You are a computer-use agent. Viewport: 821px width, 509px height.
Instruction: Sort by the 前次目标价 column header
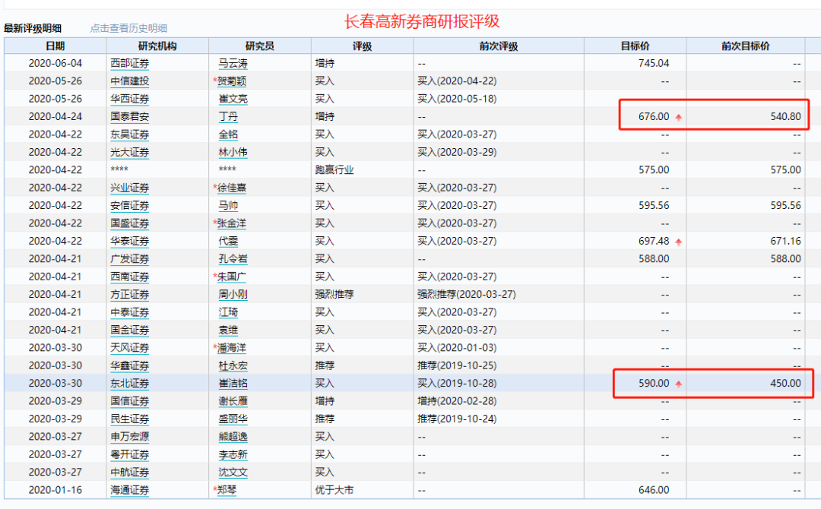(746, 46)
